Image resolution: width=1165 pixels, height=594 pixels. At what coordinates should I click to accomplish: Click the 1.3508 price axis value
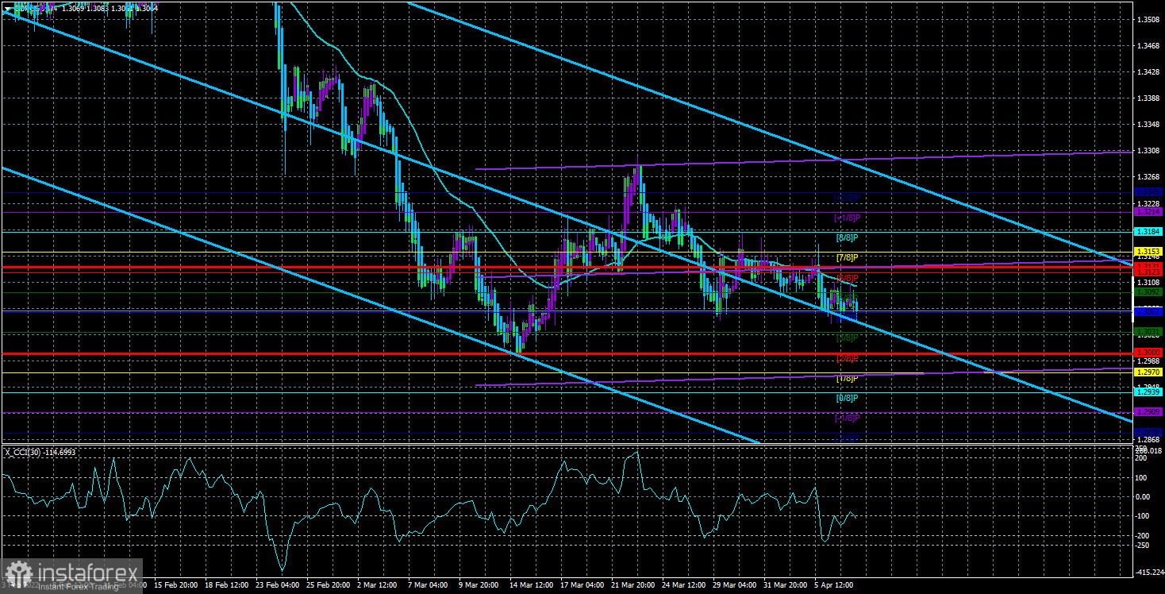pyautogui.click(x=1148, y=19)
